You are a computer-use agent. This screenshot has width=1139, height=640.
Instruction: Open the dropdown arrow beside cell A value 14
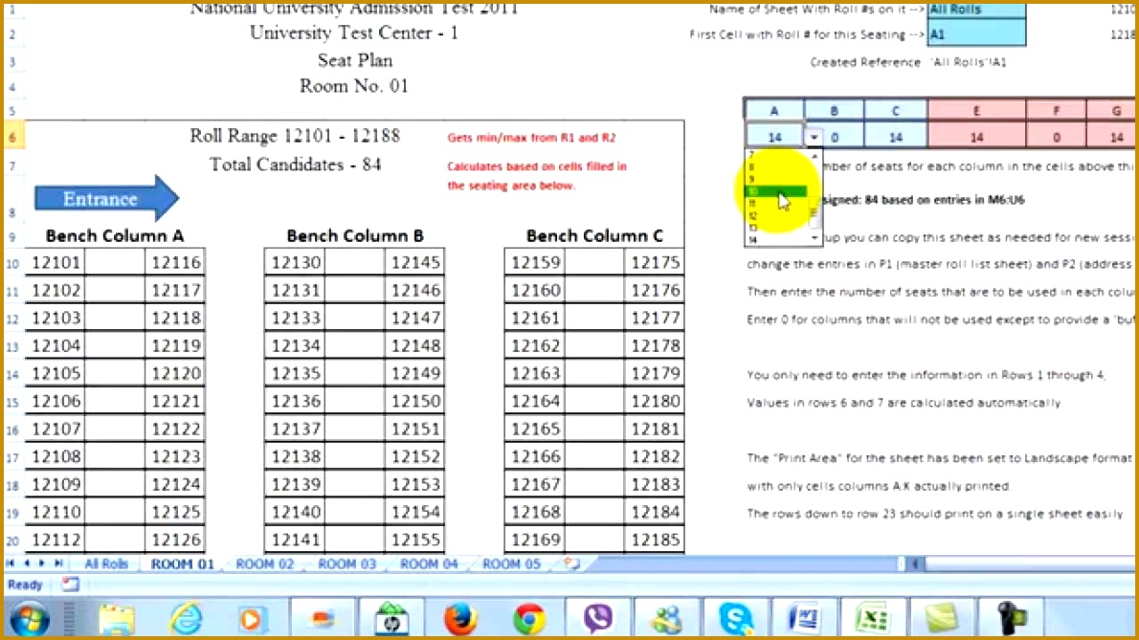coord(814,137)
